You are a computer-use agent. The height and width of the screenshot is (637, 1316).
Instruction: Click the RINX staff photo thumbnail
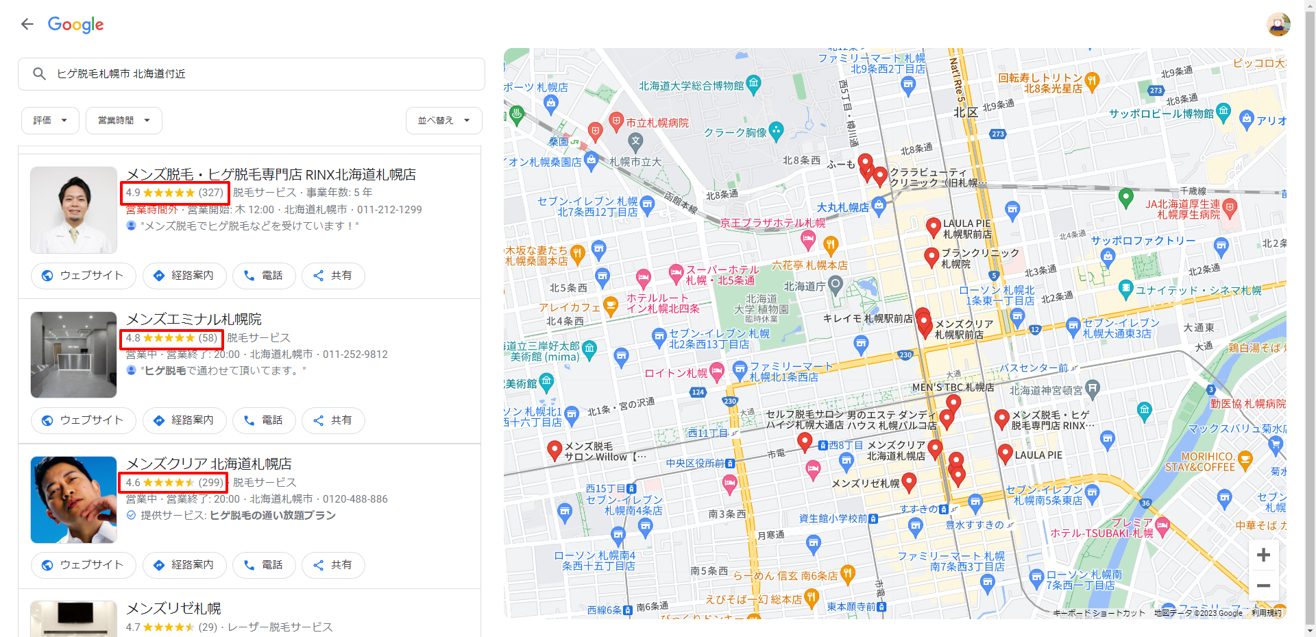pos(74,210)
